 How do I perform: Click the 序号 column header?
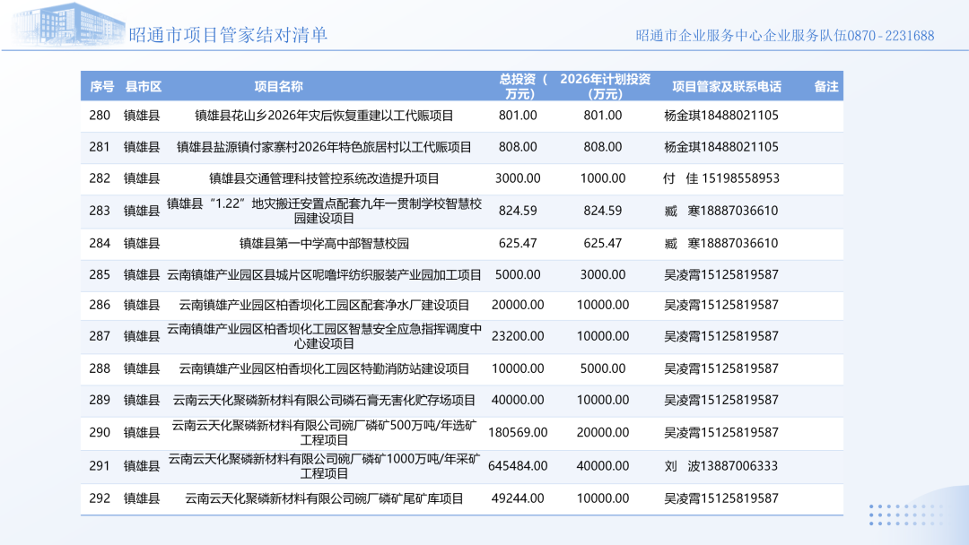tap(102, 87)
